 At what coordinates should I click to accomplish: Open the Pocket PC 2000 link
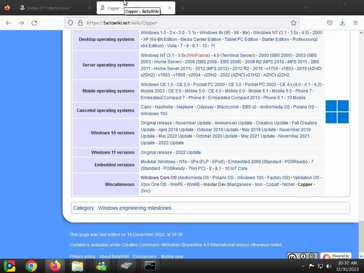point(209,85)
